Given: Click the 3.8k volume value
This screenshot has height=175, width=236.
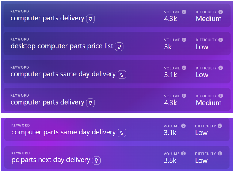Looking at the screenshot, I should tap(170, 160).
